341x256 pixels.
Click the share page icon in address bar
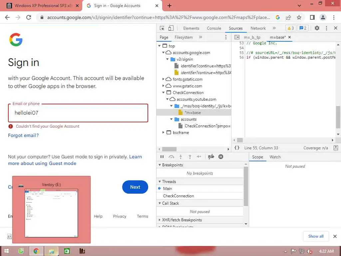click(288, 17)
